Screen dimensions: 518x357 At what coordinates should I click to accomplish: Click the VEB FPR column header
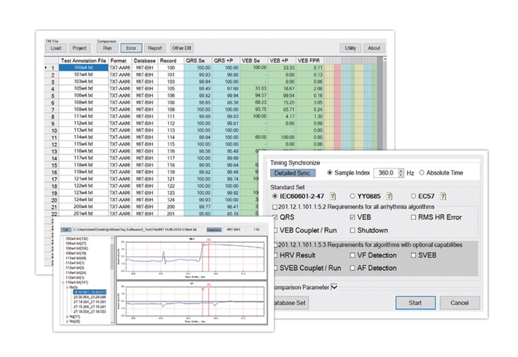point(310,61)
